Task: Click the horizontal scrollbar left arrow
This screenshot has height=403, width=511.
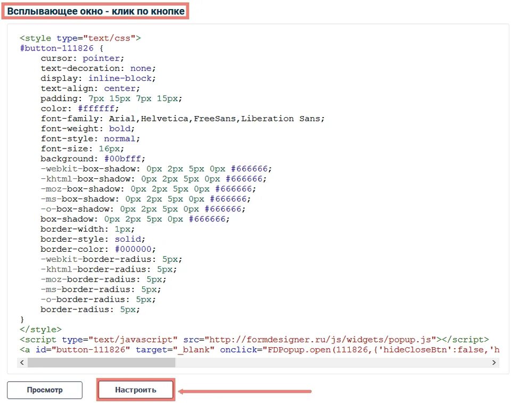Action: [22, 362]
